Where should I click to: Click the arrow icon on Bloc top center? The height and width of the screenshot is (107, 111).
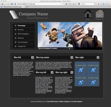click(x=72, y=57)
